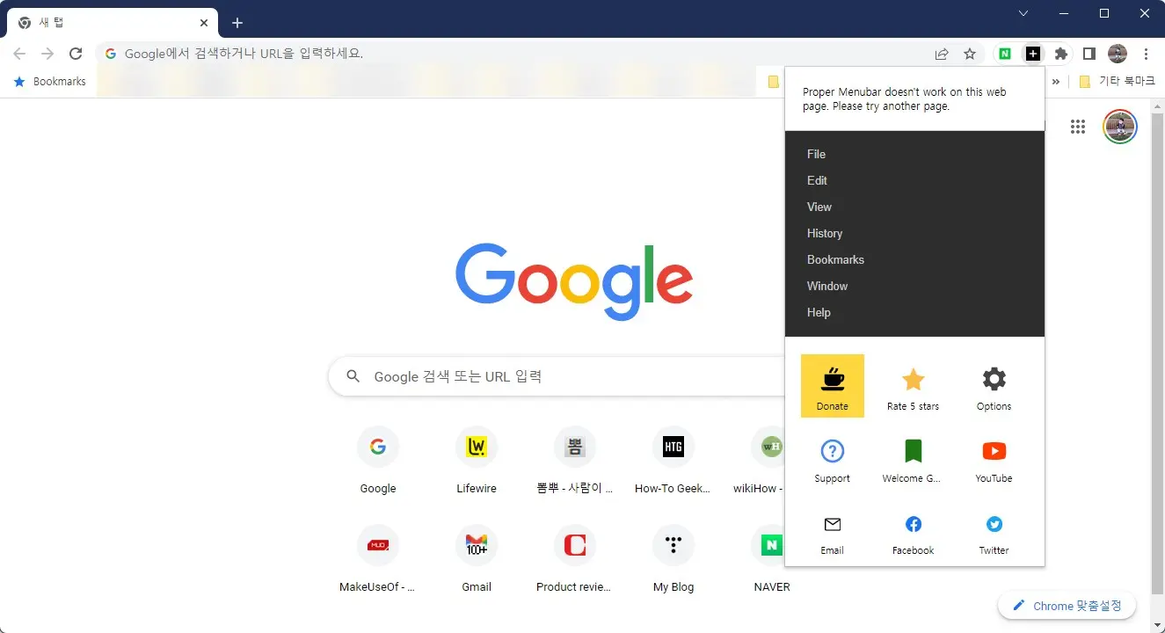This screenshot has height=633, width=1165.
Task: Click the Rate 5 stars icon
Action: tap(913, 379)
